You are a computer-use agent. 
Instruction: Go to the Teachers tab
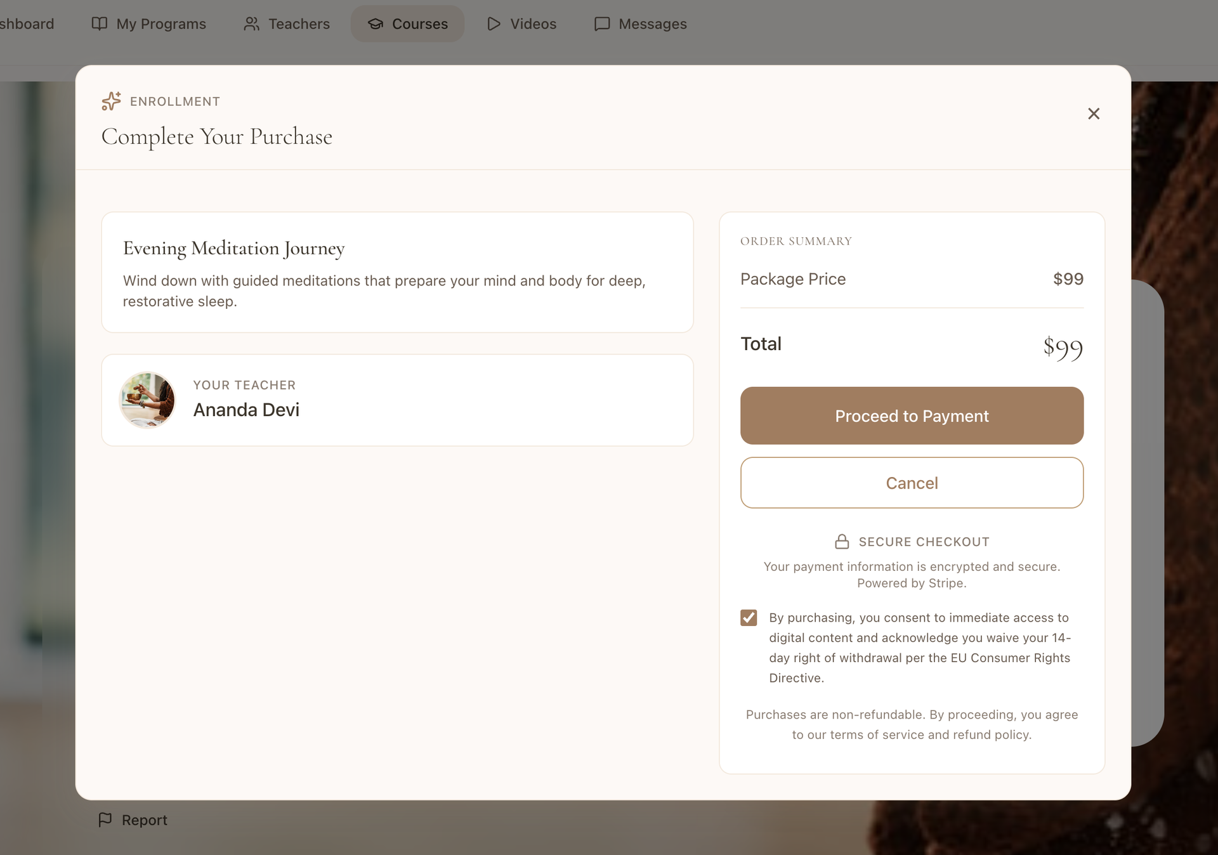299,24
